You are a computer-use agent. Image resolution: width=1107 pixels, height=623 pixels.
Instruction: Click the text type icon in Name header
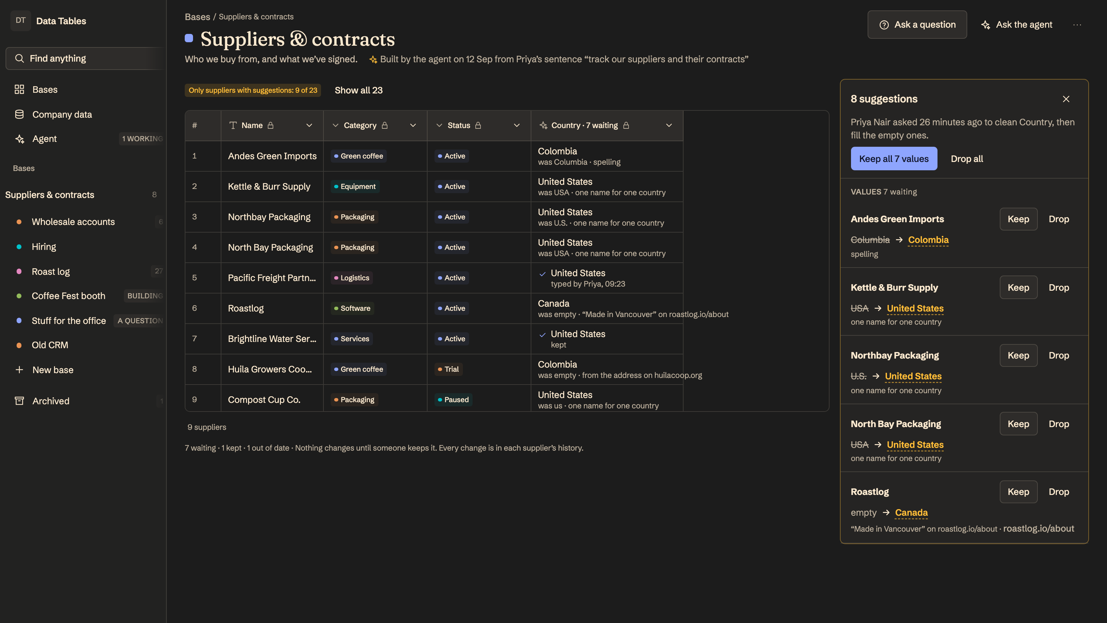pos(233,125)
